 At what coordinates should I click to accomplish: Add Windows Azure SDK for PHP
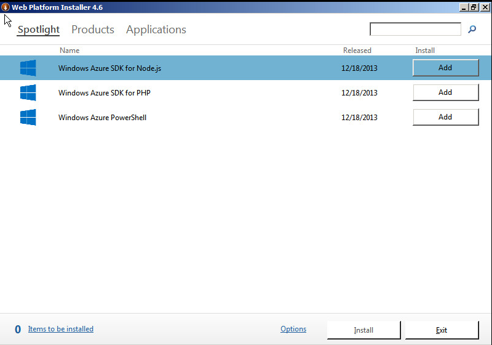pyautogui.click(x=445, y=92)
